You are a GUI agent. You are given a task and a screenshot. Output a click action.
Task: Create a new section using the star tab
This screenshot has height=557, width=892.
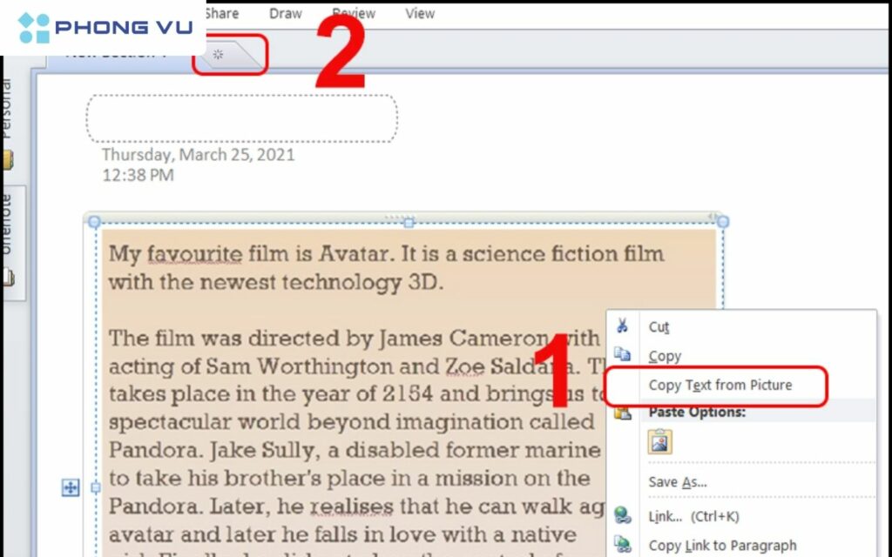coord(220,55)
